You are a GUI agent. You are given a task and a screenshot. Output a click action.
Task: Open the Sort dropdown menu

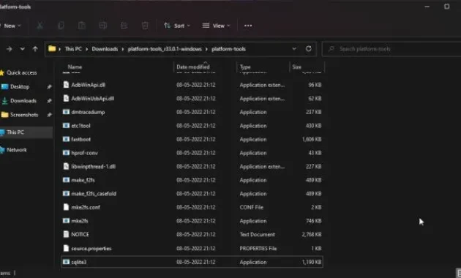pyautogui.click(x=176, y=26)
